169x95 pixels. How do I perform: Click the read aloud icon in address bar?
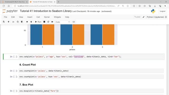click(x=118, y=6)
